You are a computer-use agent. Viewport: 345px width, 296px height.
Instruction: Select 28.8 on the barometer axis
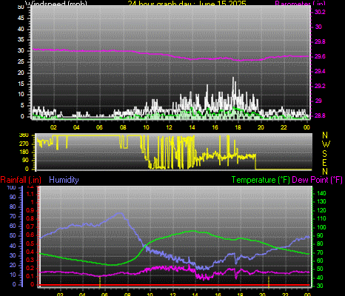pos(320,115)
